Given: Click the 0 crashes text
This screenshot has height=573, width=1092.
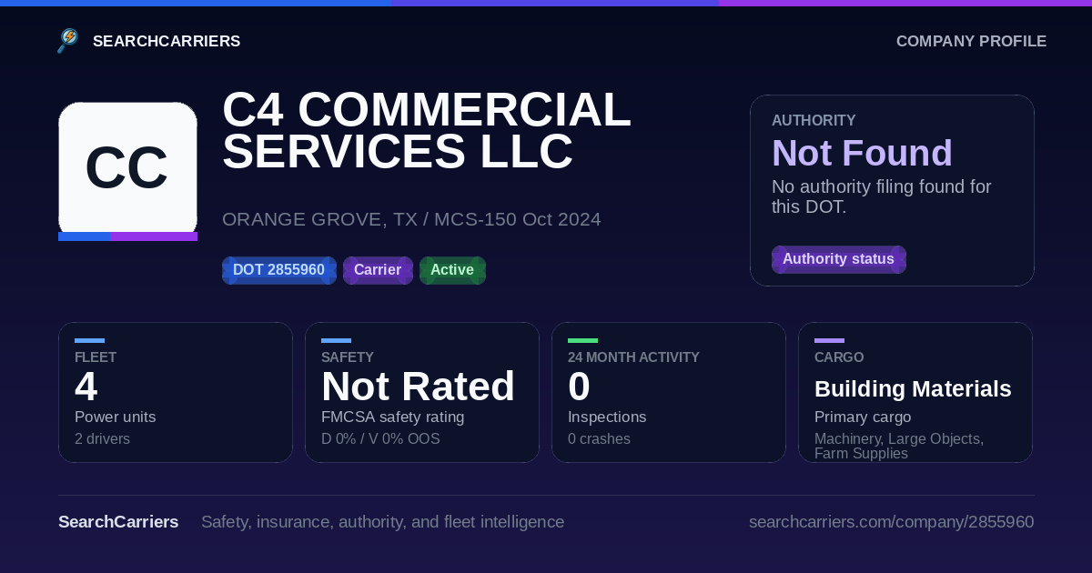Looking at the screenshot, I should point(599,439).
